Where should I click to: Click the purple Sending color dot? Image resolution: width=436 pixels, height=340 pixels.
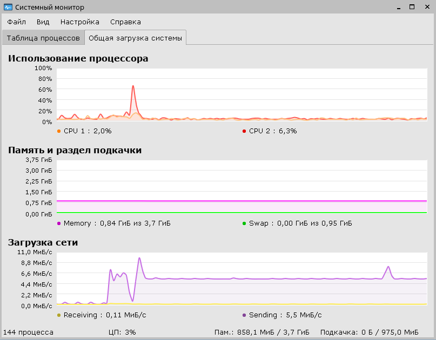[x=244, y=315]
